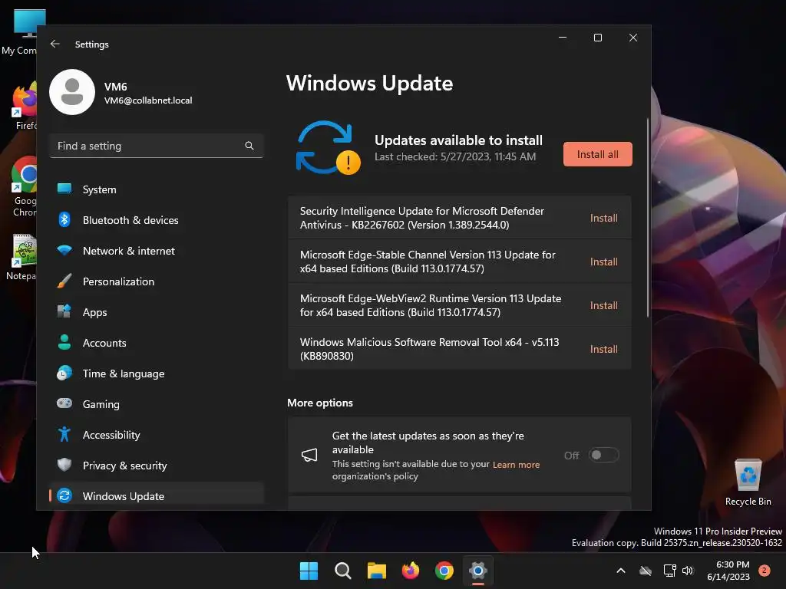
Task: Click the Network wifi icon in sidebar
Action: click(64, 250)
